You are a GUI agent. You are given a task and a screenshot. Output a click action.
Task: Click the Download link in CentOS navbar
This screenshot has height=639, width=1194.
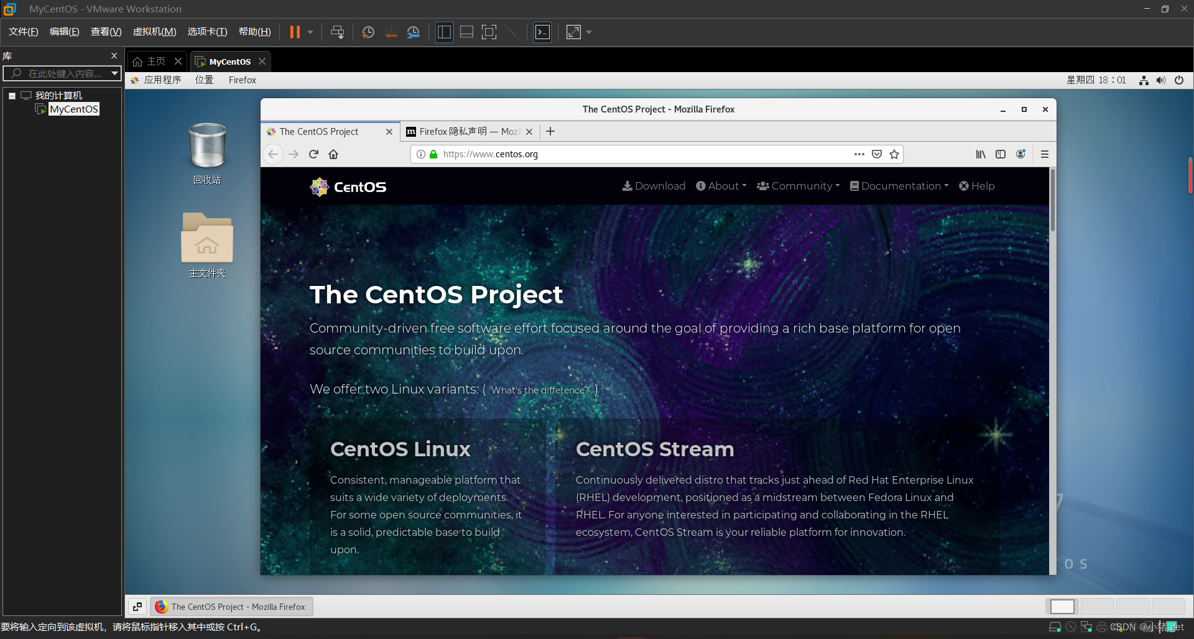tap(654, 186)
